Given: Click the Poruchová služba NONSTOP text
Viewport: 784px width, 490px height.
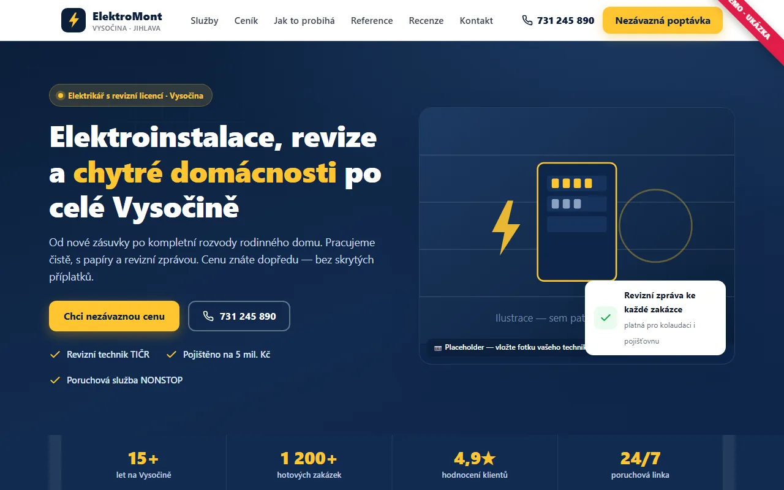Looking at the screenshot, I should 125,380.
